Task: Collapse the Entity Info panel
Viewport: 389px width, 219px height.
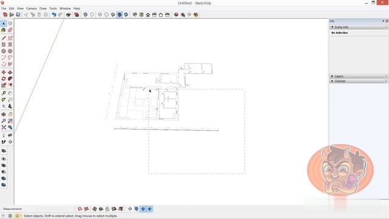Action: point(332,27)
